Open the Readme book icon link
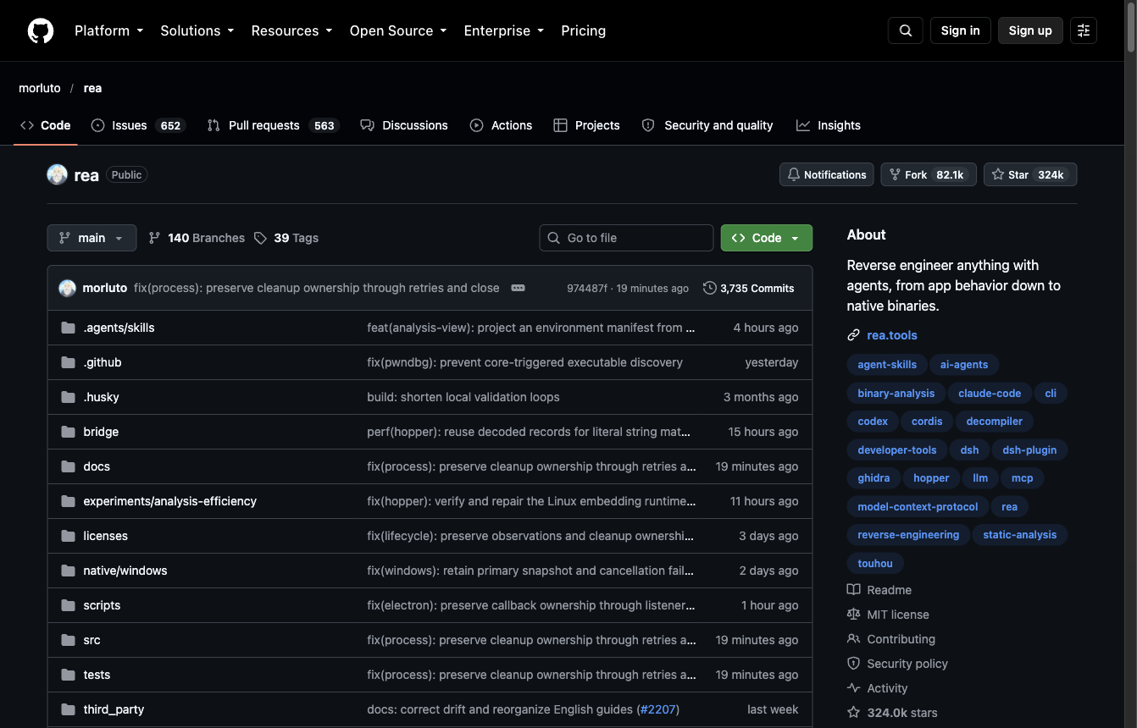This screenshot has width=1137, height=728. tap(879, 590)
